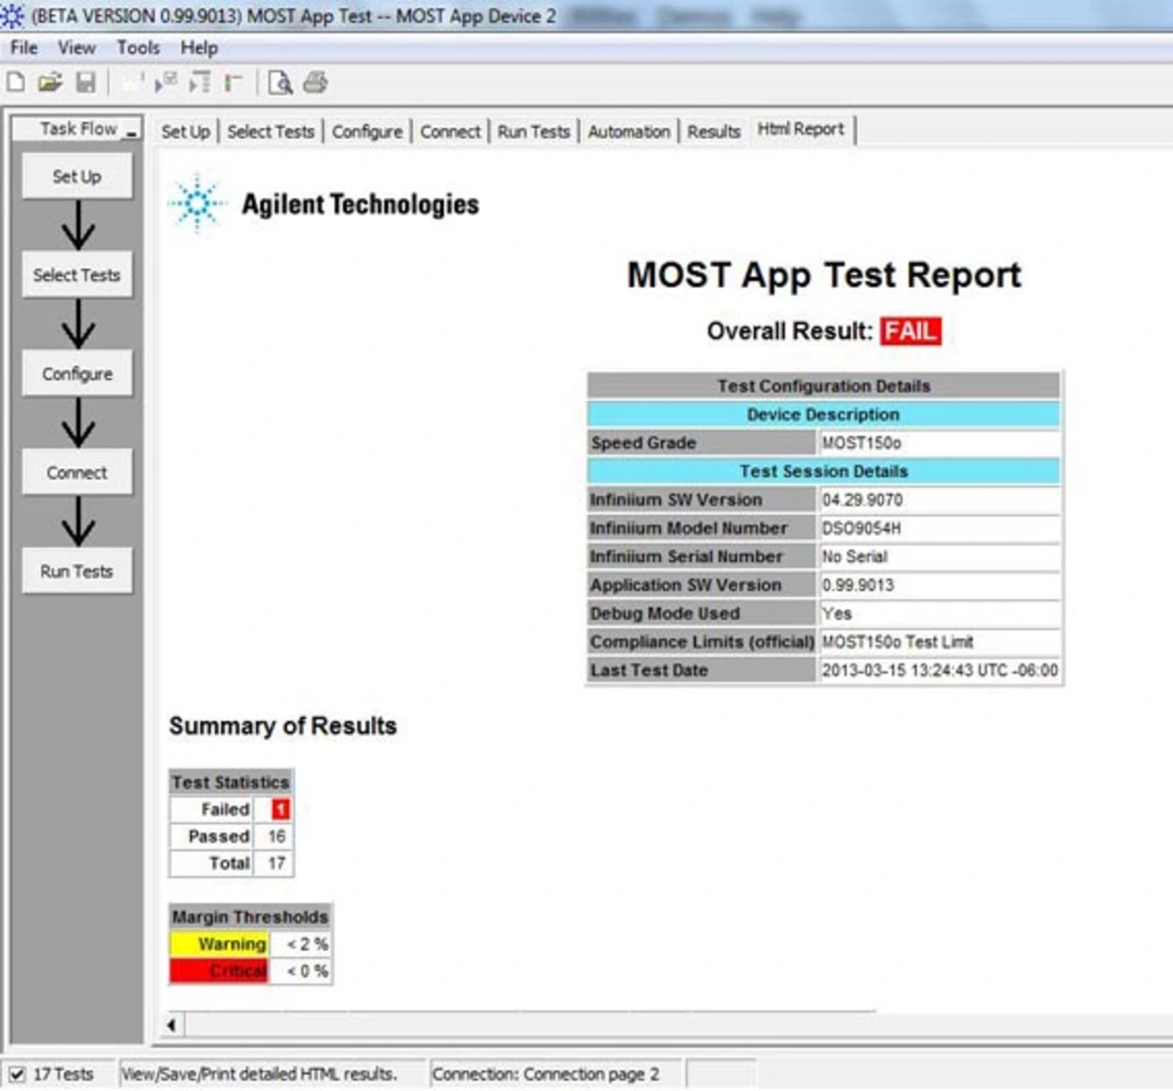Click the horizontal scrollbar track of the report
The image size is (1173, 1091).
678,1025
